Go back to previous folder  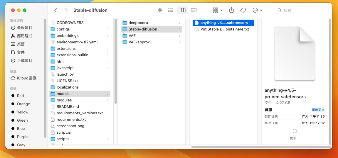56,10
